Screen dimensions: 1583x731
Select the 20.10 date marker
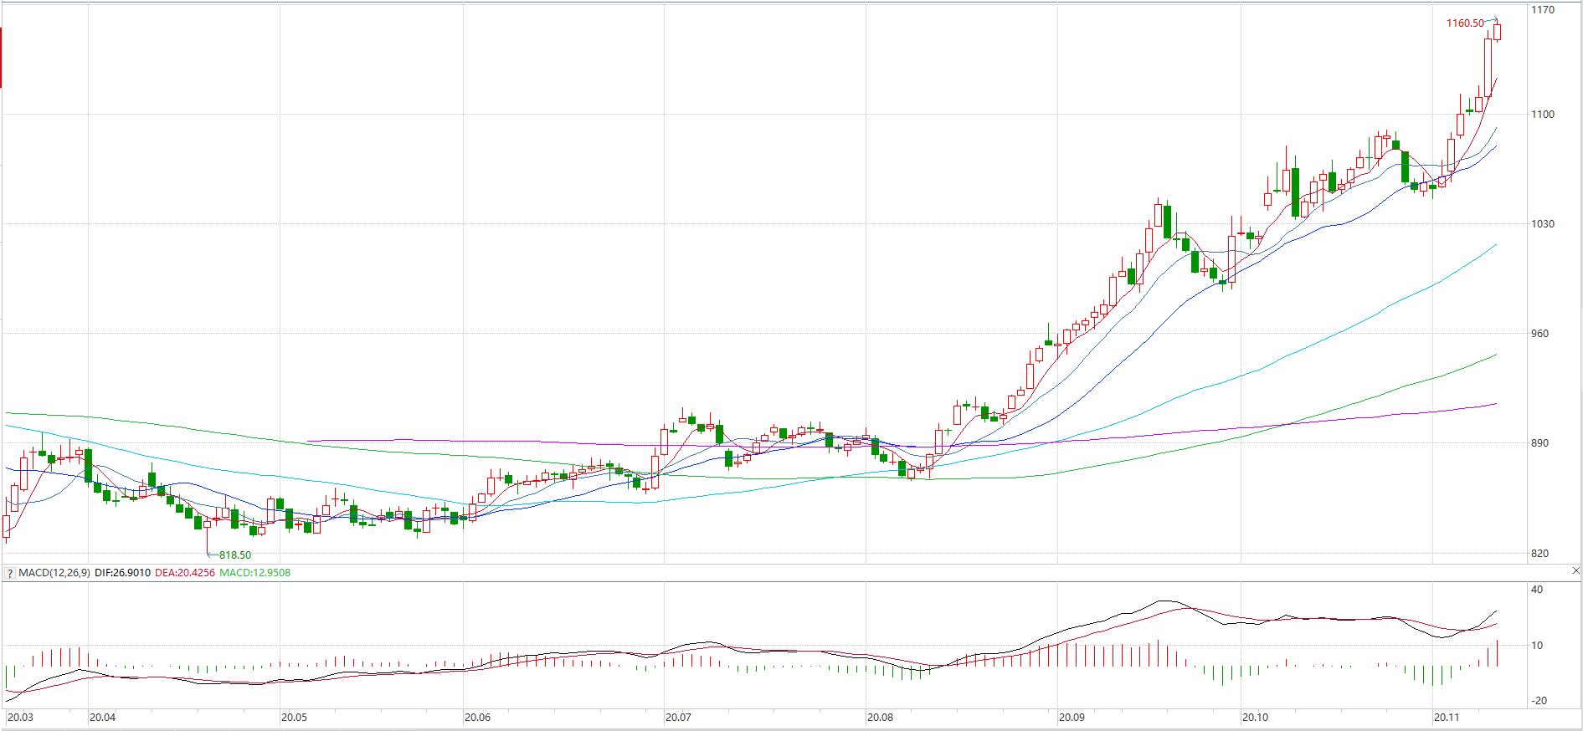click(x=1256, y=718)
